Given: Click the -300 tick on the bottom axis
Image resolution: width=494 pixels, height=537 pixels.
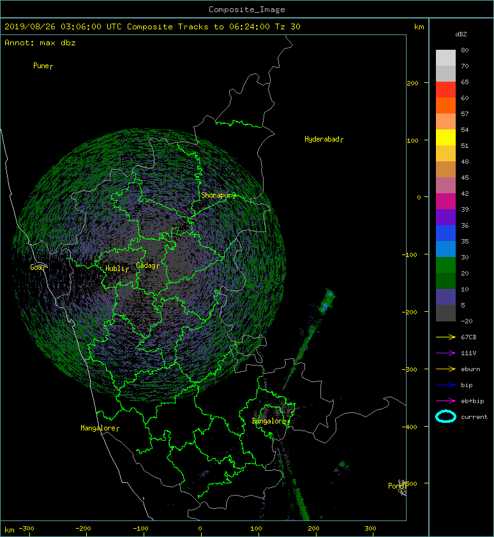Looking at the screenshot, I should 26,529.
